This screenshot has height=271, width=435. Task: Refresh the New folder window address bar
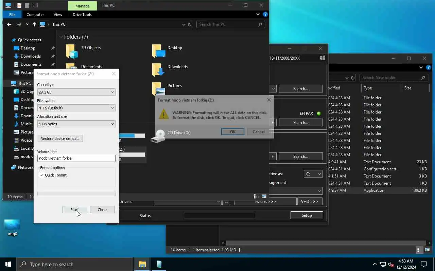pyautogui.click(x=353, y=78)
